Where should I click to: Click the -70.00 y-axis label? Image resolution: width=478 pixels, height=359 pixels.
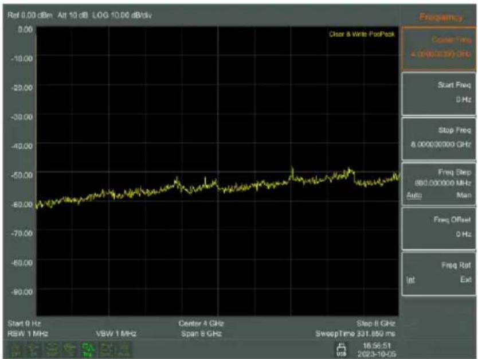(x=22, y=233)
